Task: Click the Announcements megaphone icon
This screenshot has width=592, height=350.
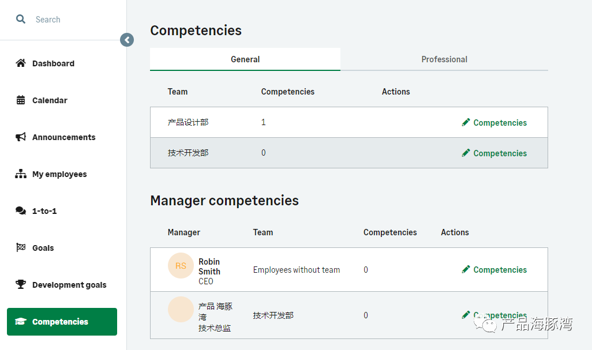Action: coord(21,137)
